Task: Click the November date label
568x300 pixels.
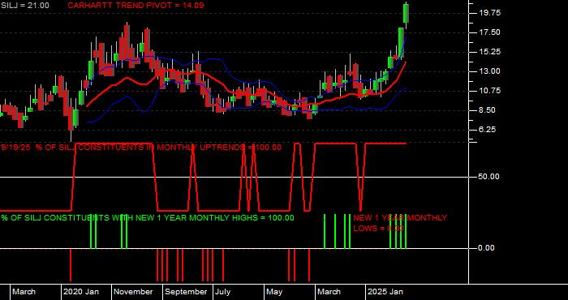Action: click(134, 292)
